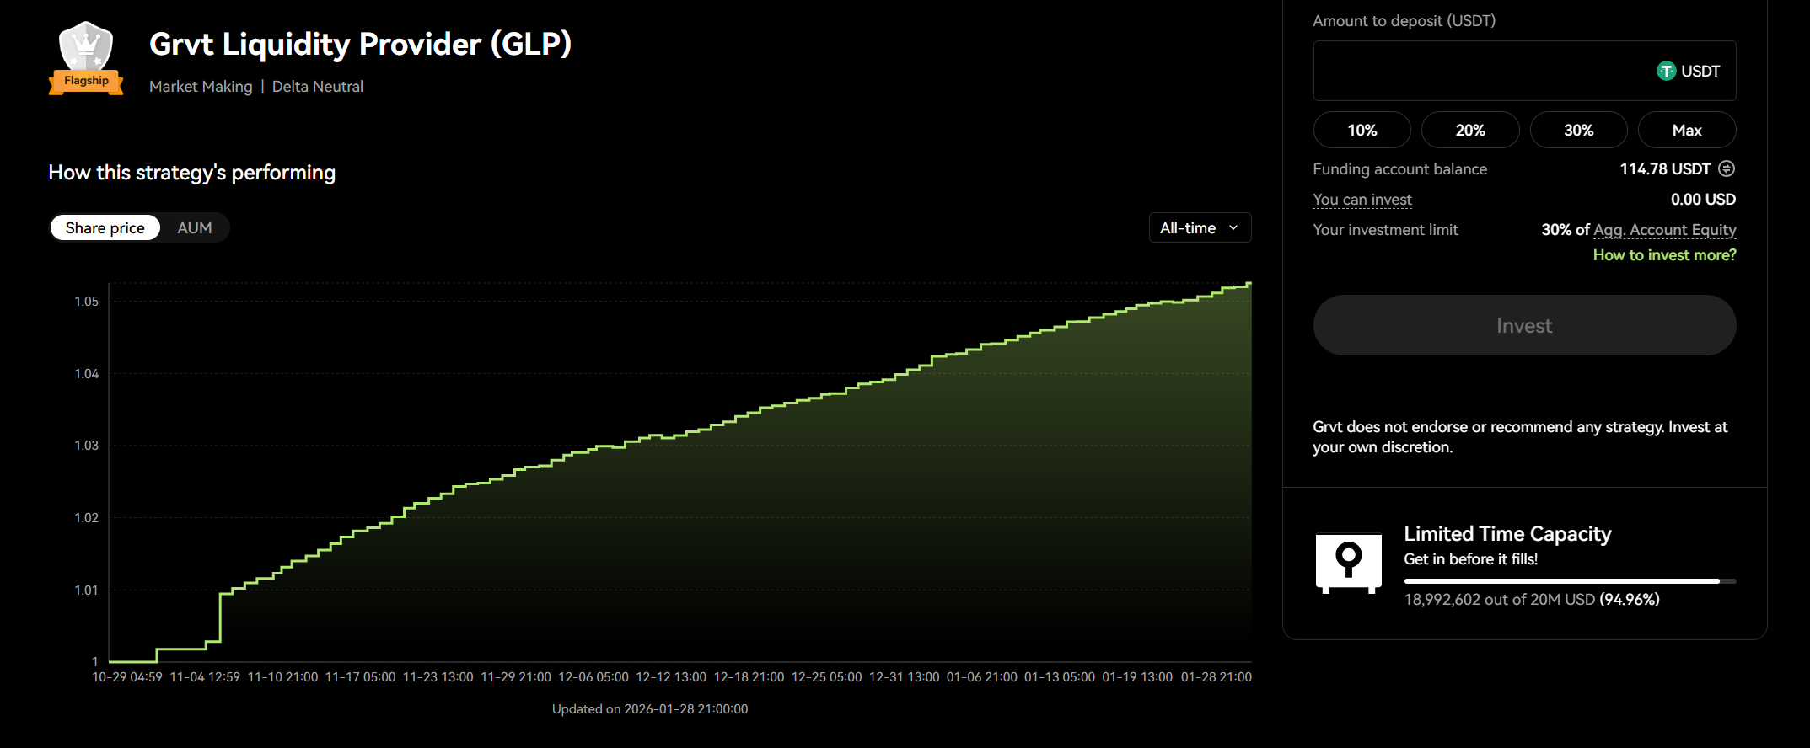Click the Invest button

[x=1524, y=325]
